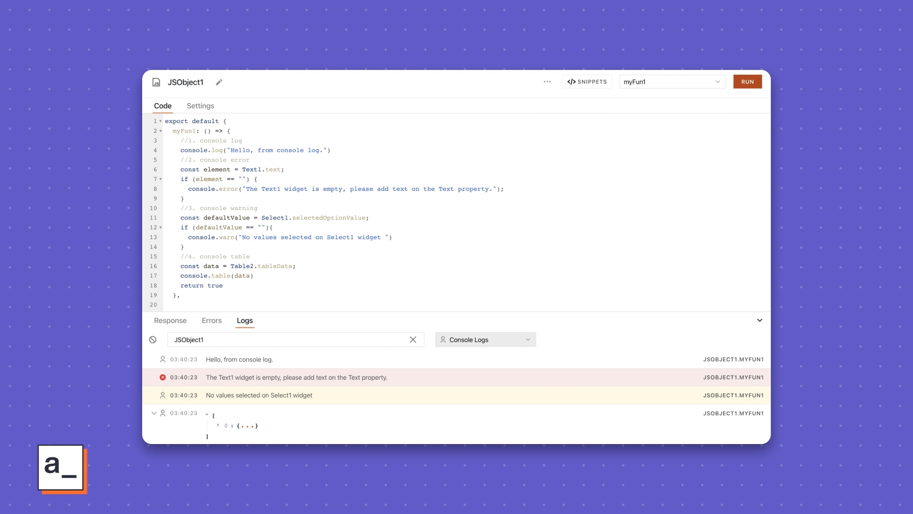
Task: Click the JSObject1 title text
Action: coord(185,82)
